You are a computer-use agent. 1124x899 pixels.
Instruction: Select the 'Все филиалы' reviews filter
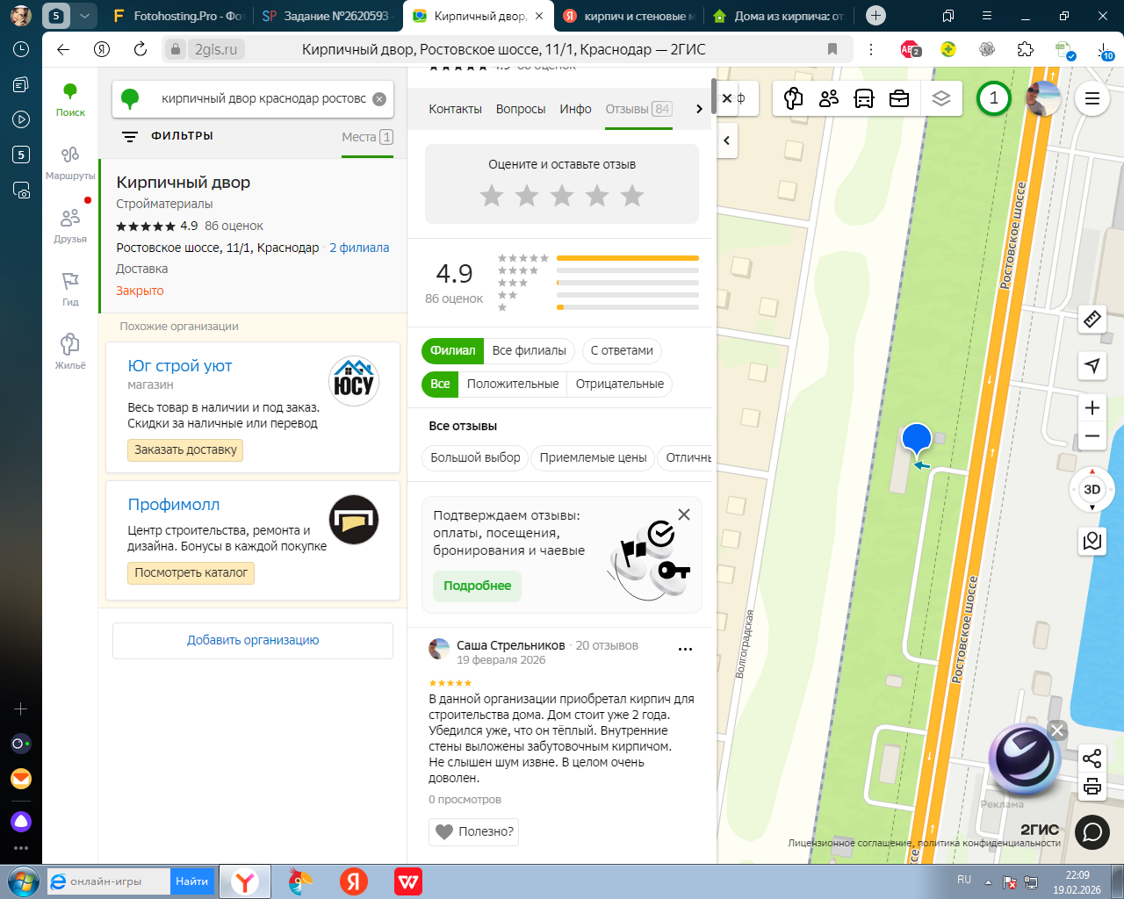point(529,350)
